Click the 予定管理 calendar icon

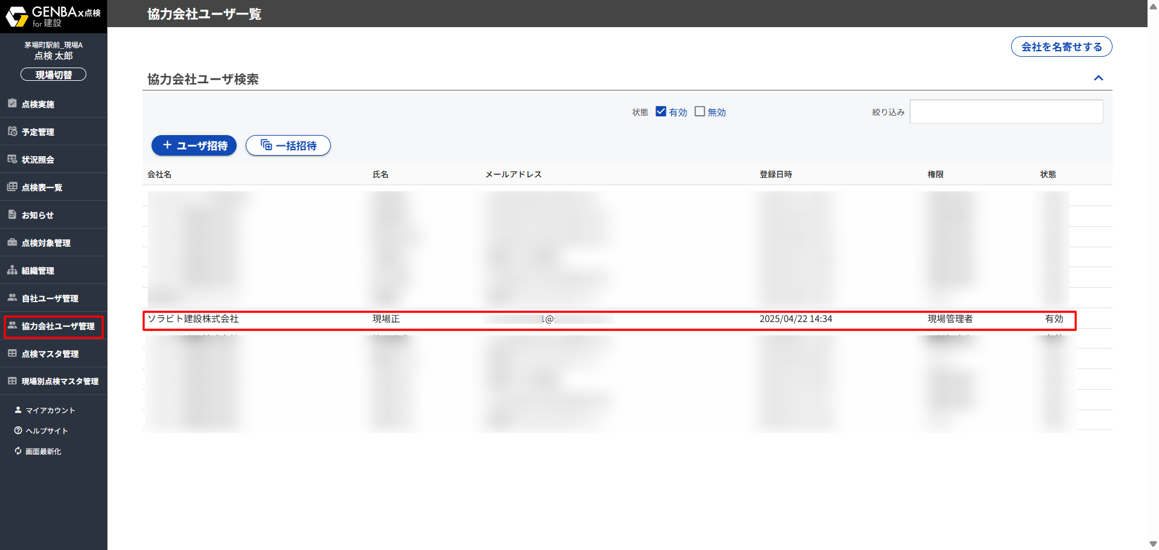coord(12,131)
